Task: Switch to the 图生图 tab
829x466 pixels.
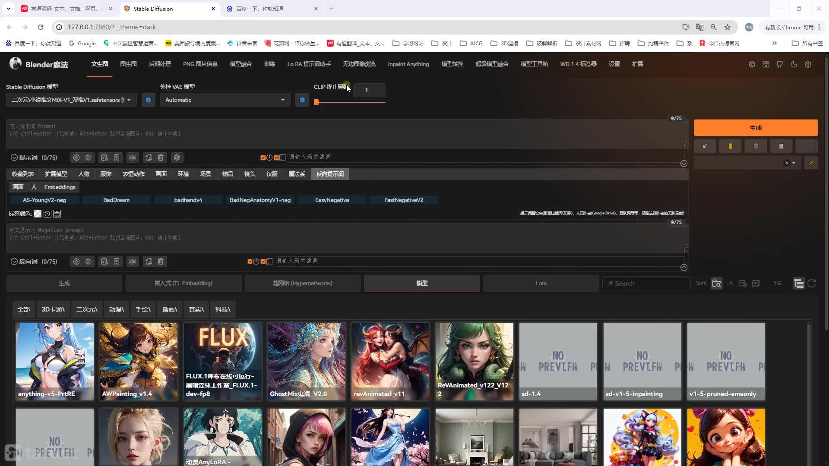Action: [x=128, y=64]
